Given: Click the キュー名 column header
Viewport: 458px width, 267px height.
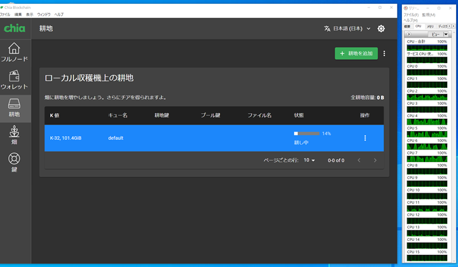Looking at the screenshot, I should (118, 115).
